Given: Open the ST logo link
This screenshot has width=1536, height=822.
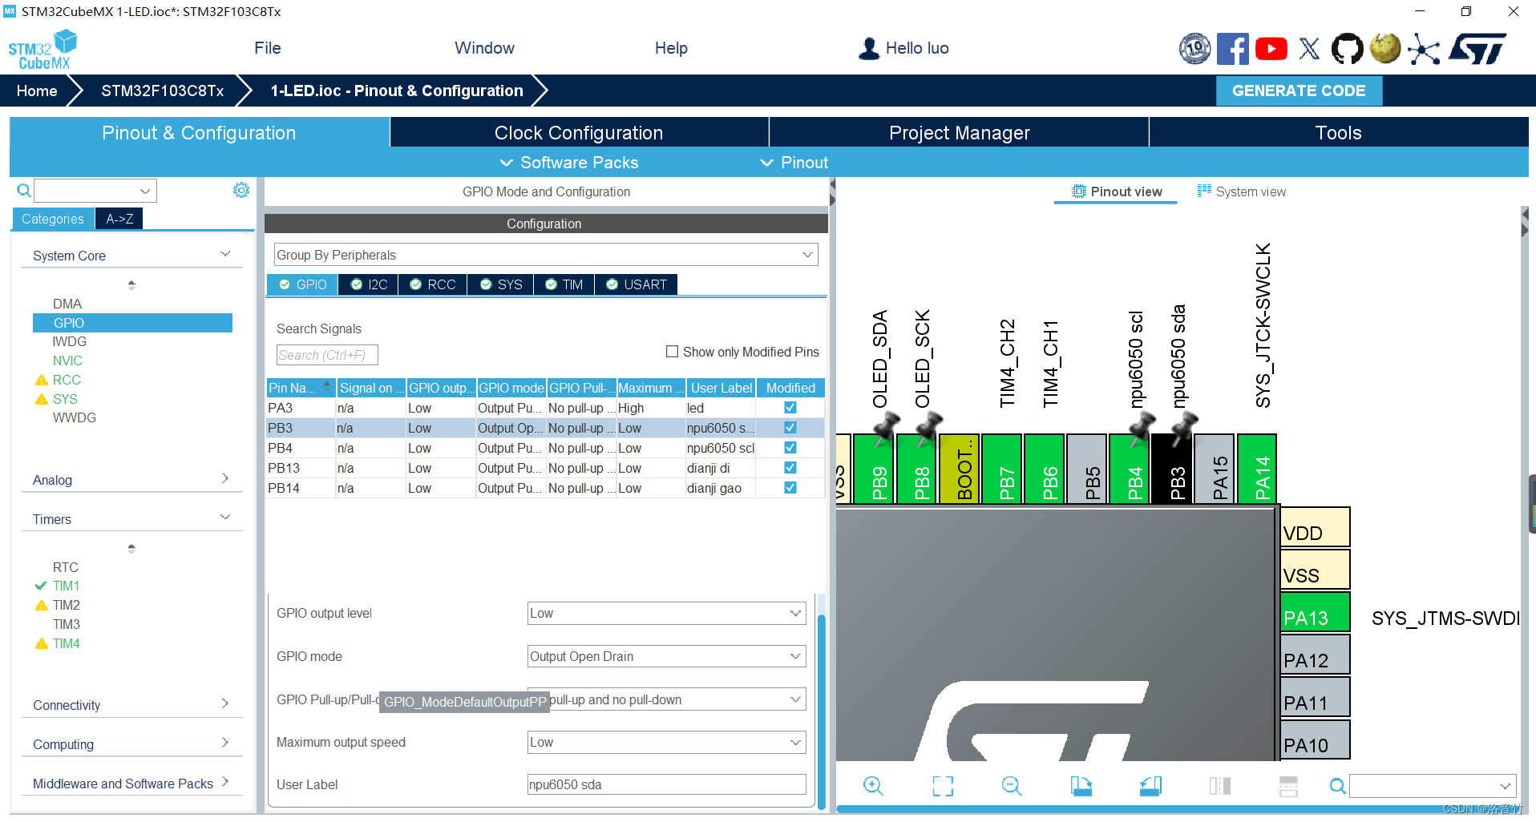Looking at the screenshot, I should [1477, 49].
